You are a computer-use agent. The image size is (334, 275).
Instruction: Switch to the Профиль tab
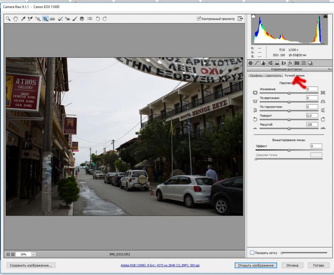(256, 75)
